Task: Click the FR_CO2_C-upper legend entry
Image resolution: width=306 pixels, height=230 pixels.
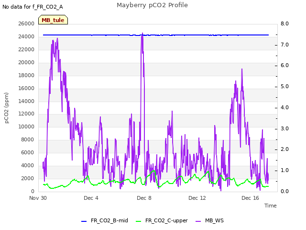Action: click(162, 220)
